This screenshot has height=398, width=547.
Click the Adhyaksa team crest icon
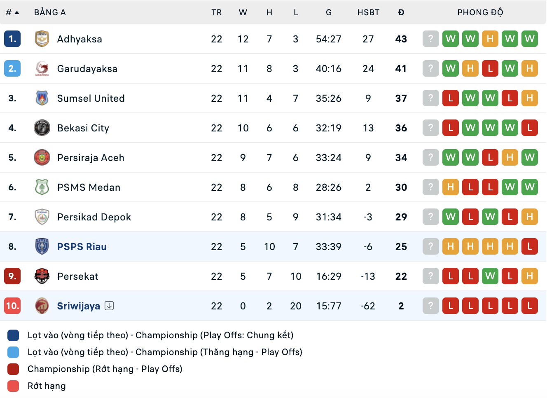(42, 39)
